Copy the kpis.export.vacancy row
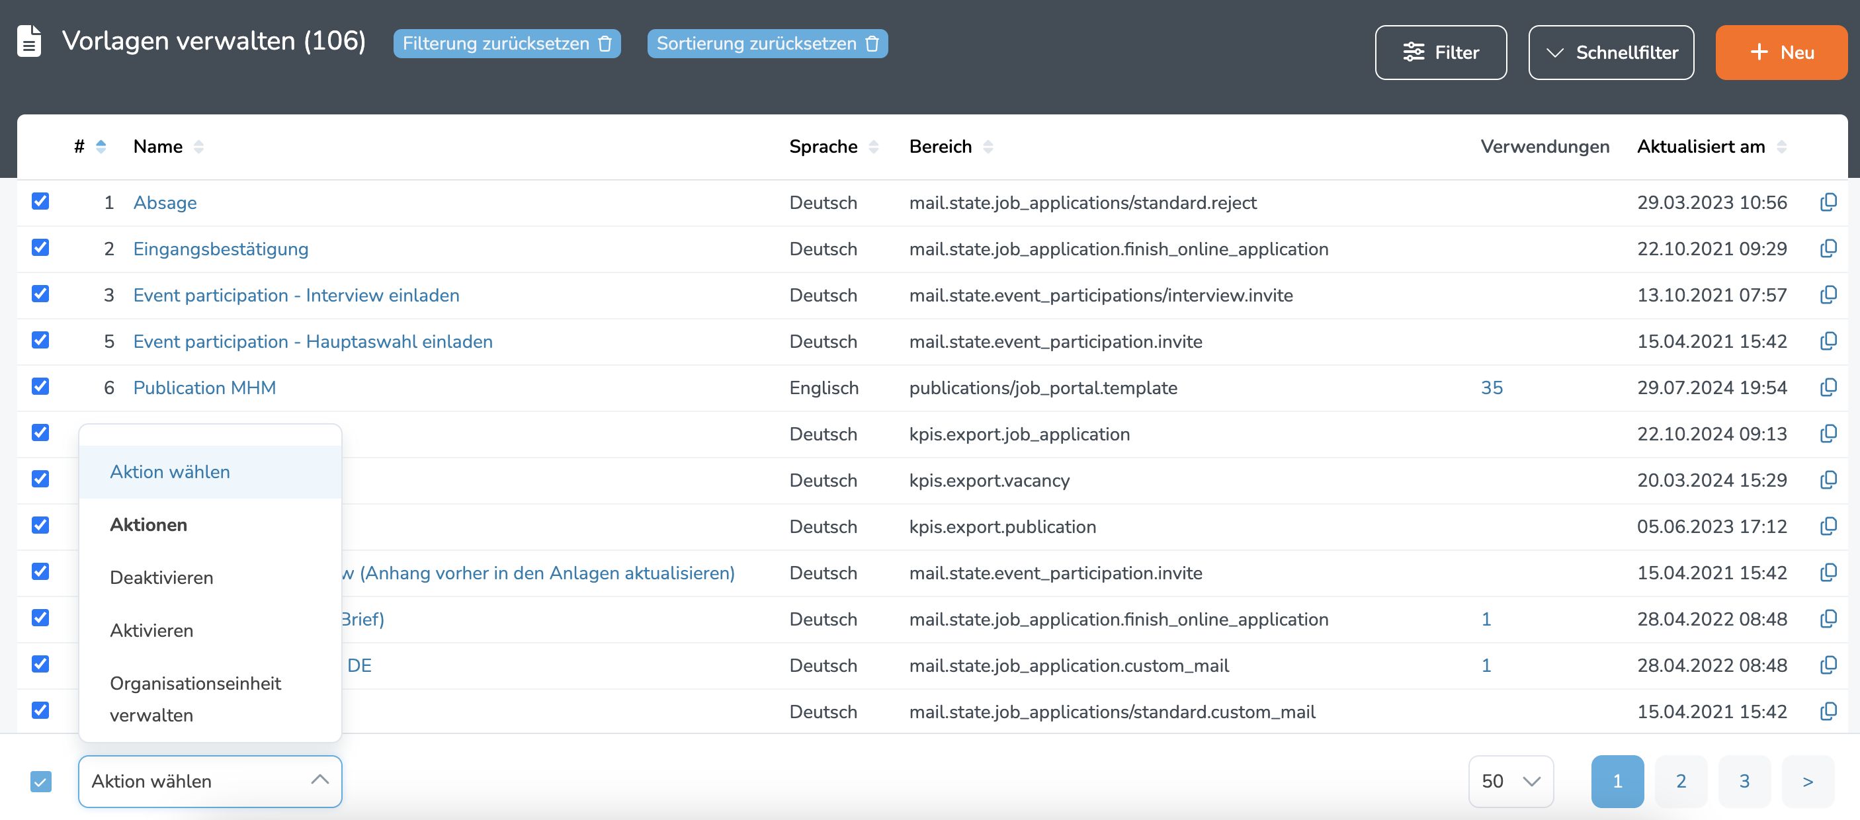The width and height of the screenshot is (1860, 820). [x=1828, y=479]
